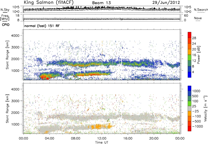Screen dimensions: 208x144
Task: Click '4000' on power panel range axis
Action: [15, 36]
